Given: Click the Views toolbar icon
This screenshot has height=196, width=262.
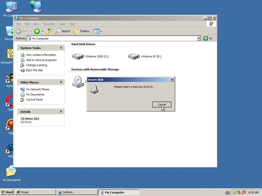Looking at the screenshot, I should coord(97,31).
